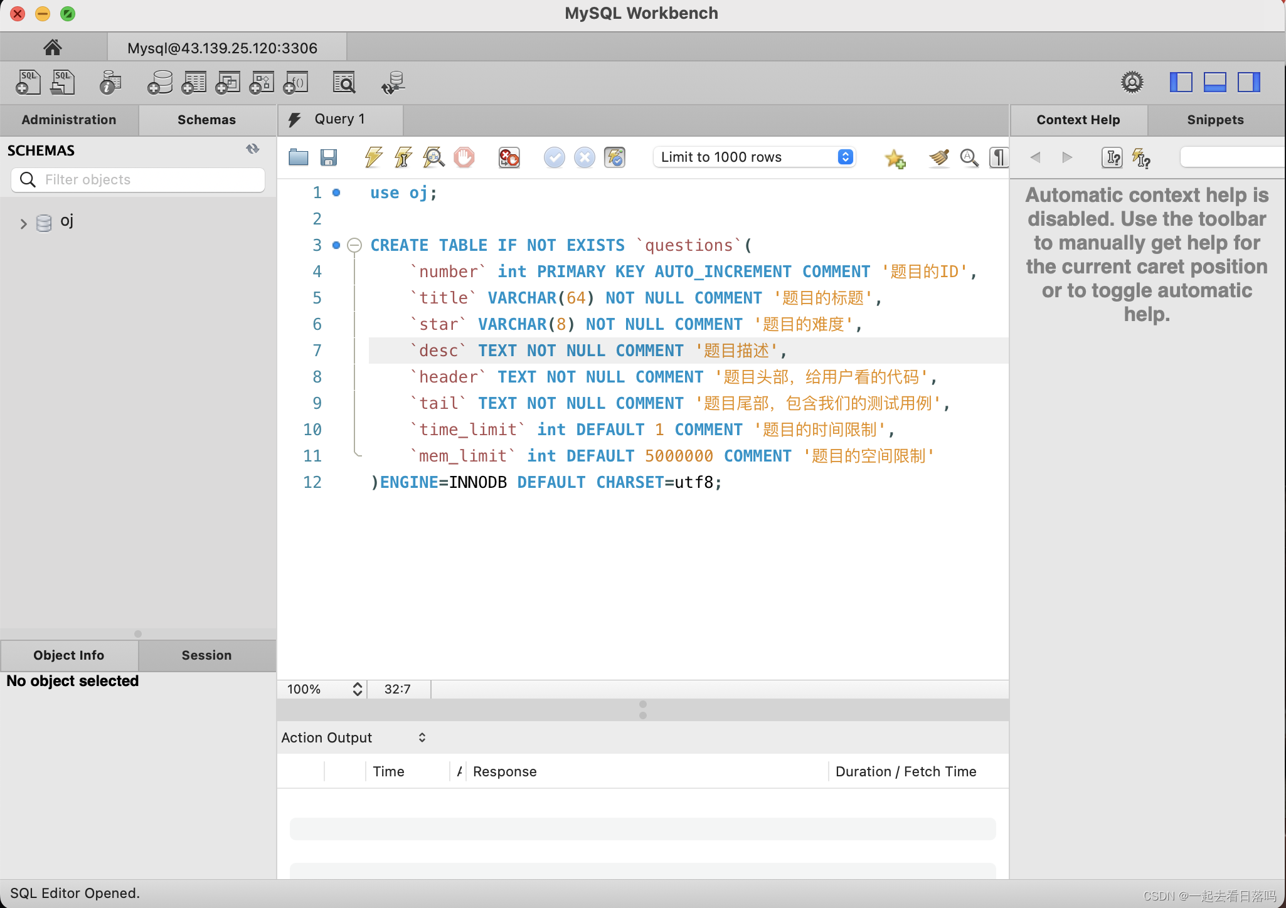Click the 'questions' table name in code

[689, 245]
